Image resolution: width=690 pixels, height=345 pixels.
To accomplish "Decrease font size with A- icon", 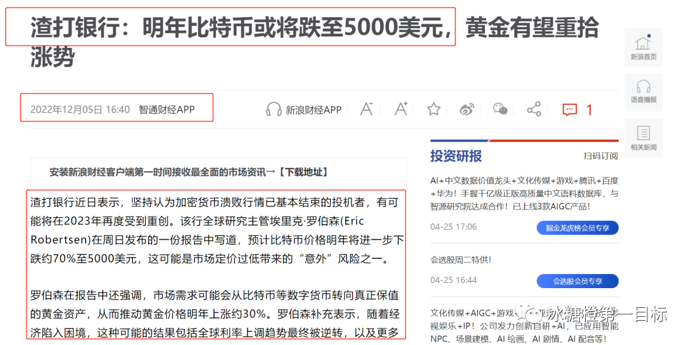I will (367, 109).
